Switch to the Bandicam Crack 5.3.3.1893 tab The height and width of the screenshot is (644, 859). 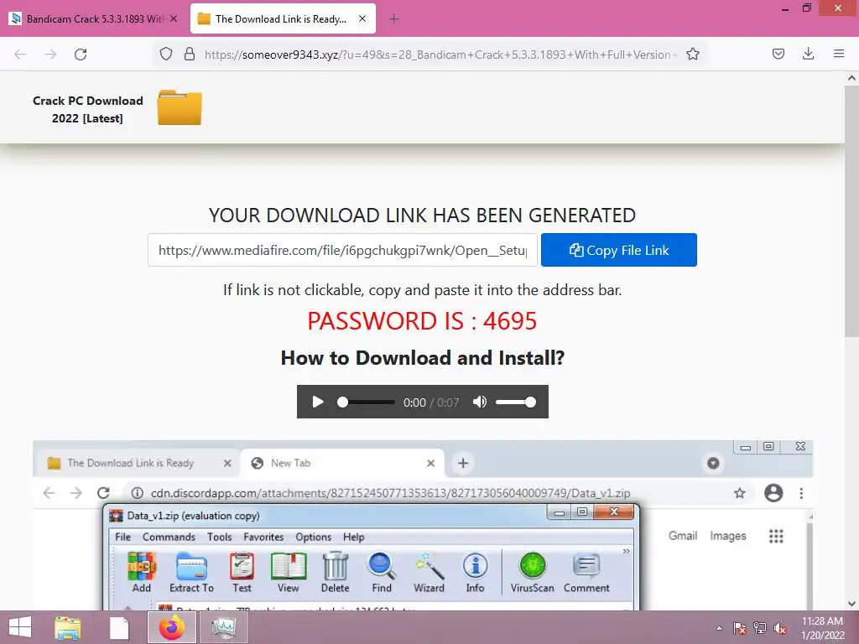coord(94,18)
